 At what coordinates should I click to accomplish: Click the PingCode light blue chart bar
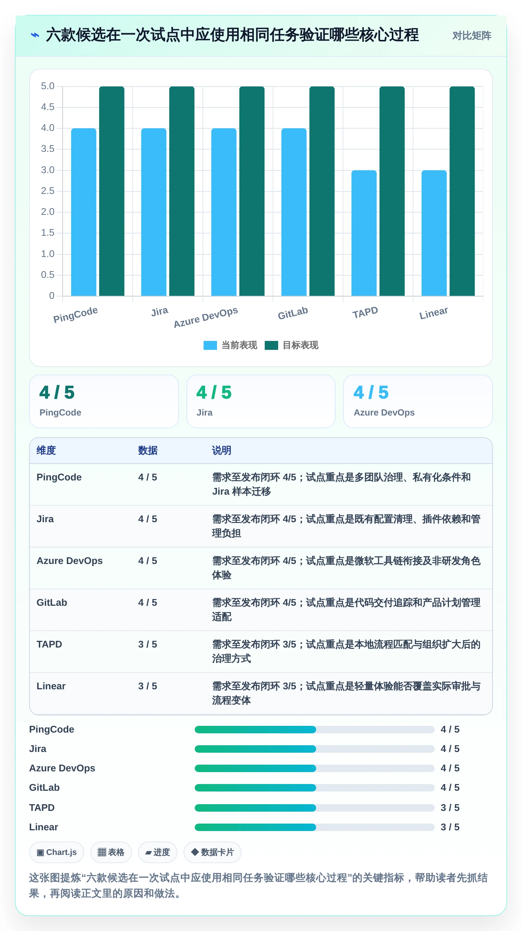pyautogui.click(x=84, y=212)
